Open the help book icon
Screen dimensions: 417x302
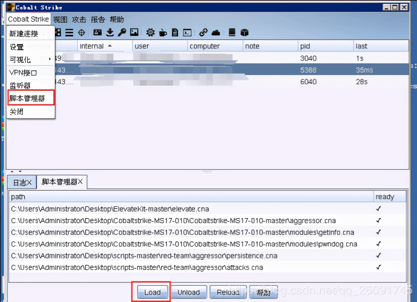click(x=232, y=33)
